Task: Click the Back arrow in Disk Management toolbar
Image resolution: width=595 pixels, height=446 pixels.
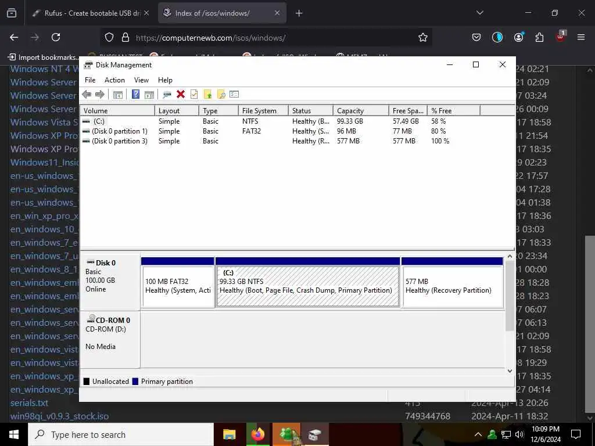Action: [87, 95]
